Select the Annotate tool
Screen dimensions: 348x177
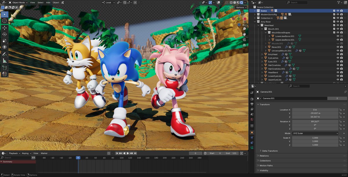pyautogui.click(x=5, y=54)
